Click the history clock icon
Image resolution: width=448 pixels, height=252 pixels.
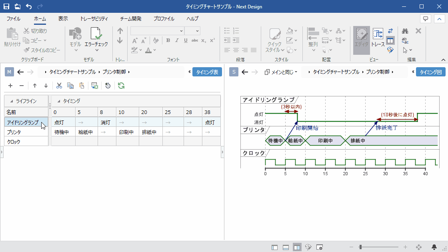(108, 86)
